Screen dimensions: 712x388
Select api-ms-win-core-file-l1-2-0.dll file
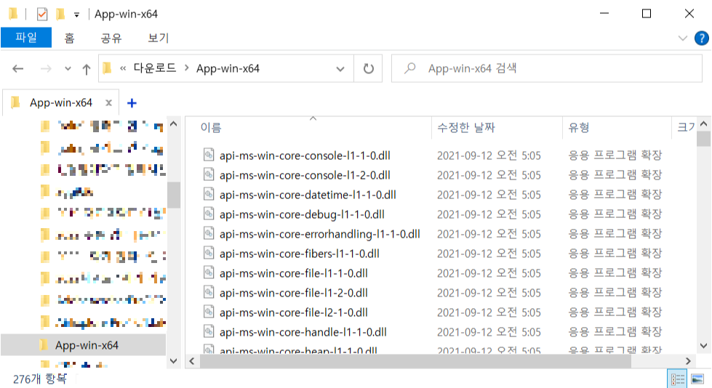293,293
